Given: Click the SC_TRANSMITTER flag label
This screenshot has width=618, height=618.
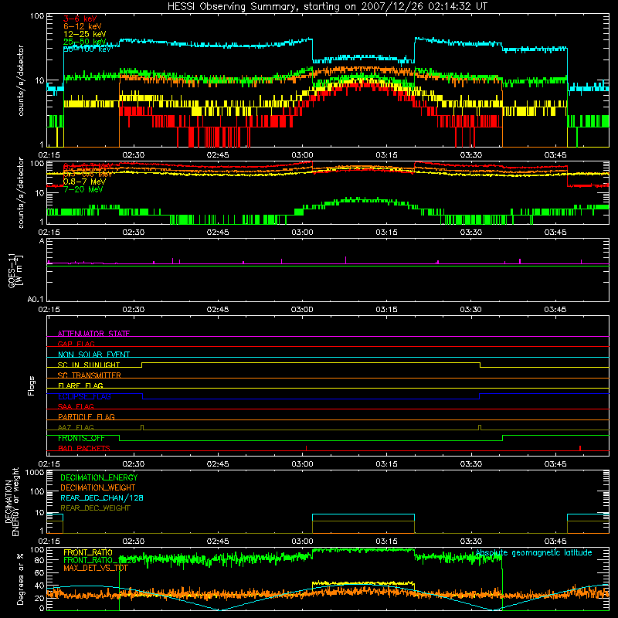Looking at the screenshot, I should (89, 375).
